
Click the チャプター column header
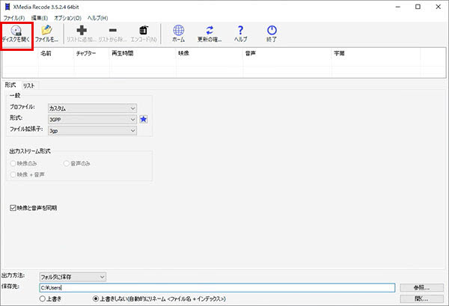coord(92,53)
